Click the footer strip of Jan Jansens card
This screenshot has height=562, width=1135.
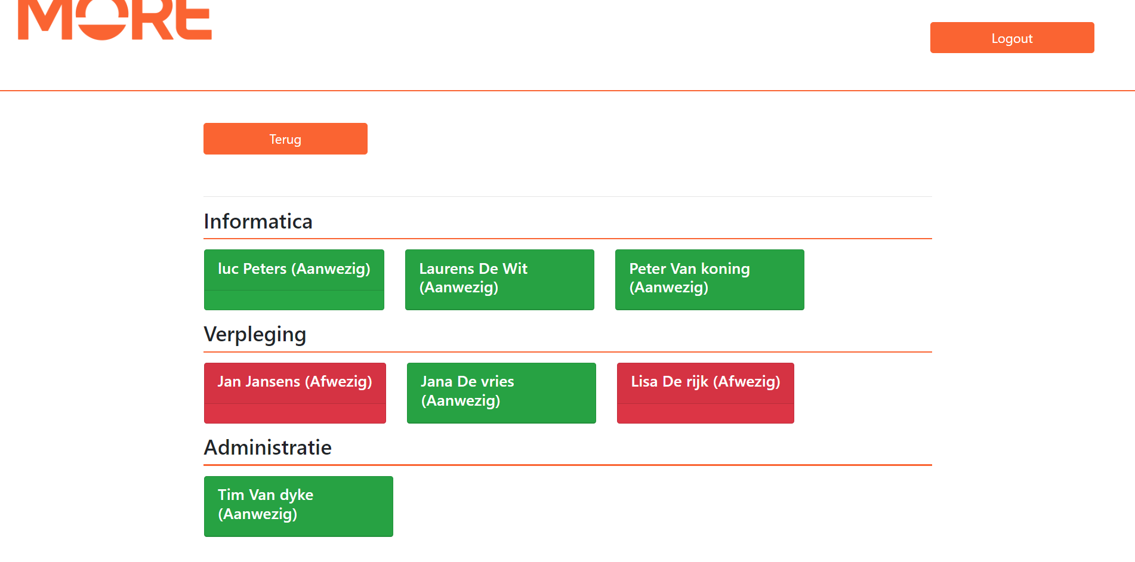click(x=295, y=413)
